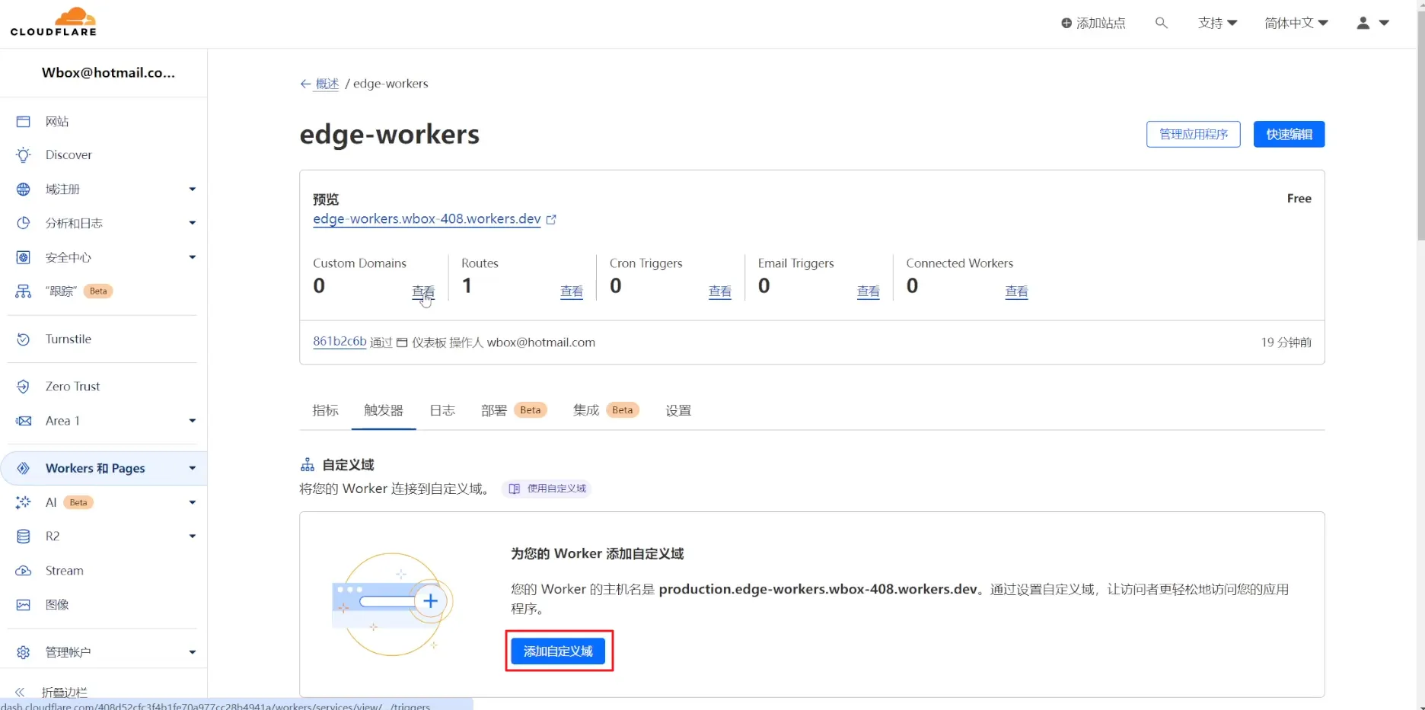
Task: Open deployment 861b2c6b link
Action: [340, 342]
